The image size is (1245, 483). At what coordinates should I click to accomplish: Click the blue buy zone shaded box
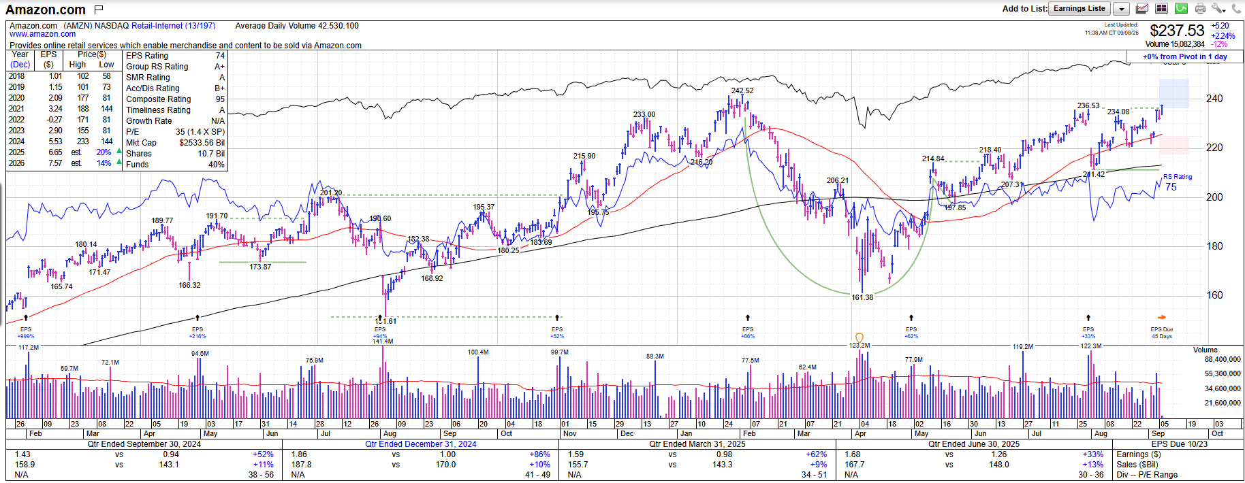coord(1174,93)
